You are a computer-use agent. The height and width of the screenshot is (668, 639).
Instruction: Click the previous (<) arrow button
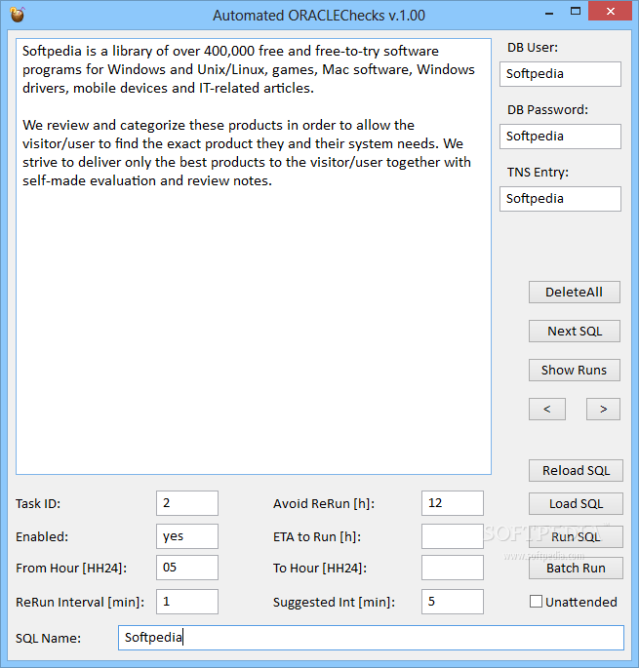(x=547, y=410)
